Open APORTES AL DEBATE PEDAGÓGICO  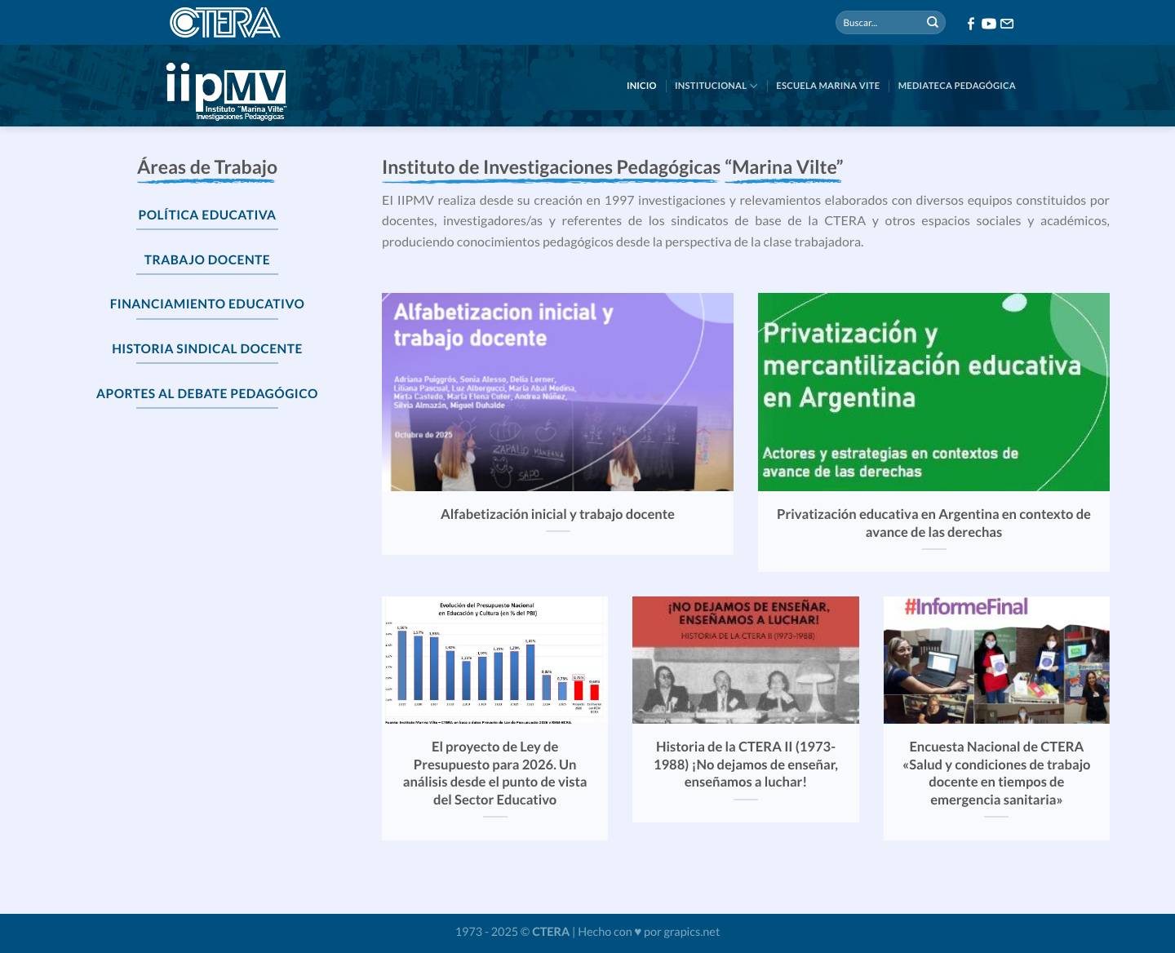click(x=206, y=393)
